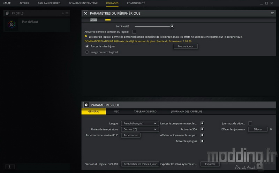Switch to the OSD settings tab
The width and height of the screenshot is (279, 173).
pos(116,111)
